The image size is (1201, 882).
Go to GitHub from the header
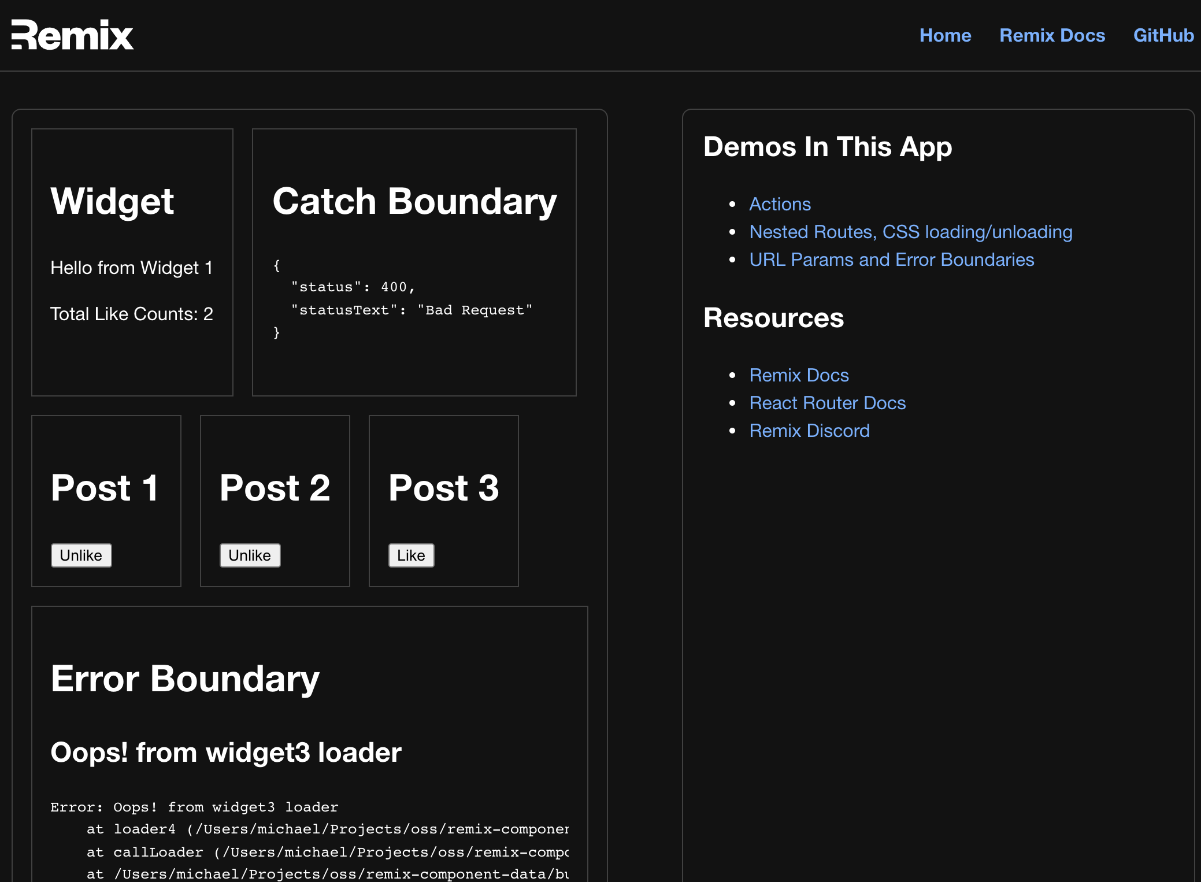click(1163, 35)
